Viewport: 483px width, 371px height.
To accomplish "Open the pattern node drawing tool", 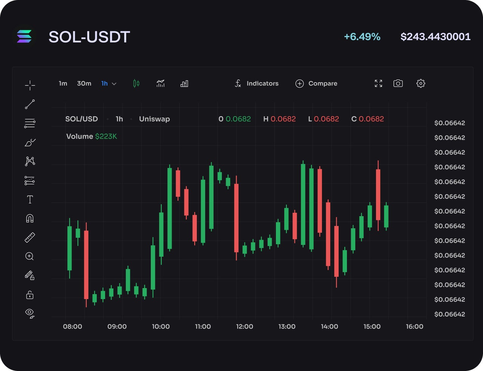I will click(x=30, y=161).
